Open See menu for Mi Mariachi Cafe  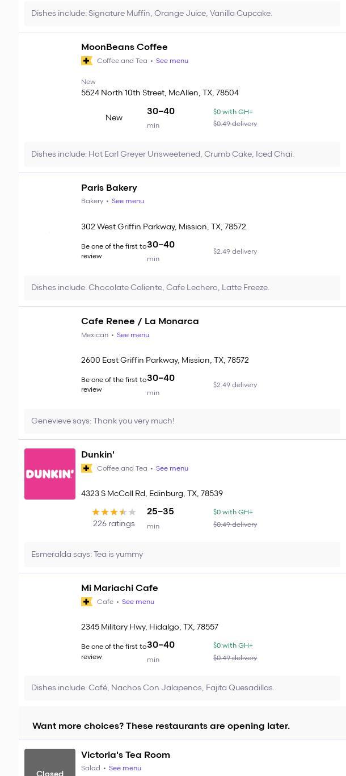(x=138, y=602)
